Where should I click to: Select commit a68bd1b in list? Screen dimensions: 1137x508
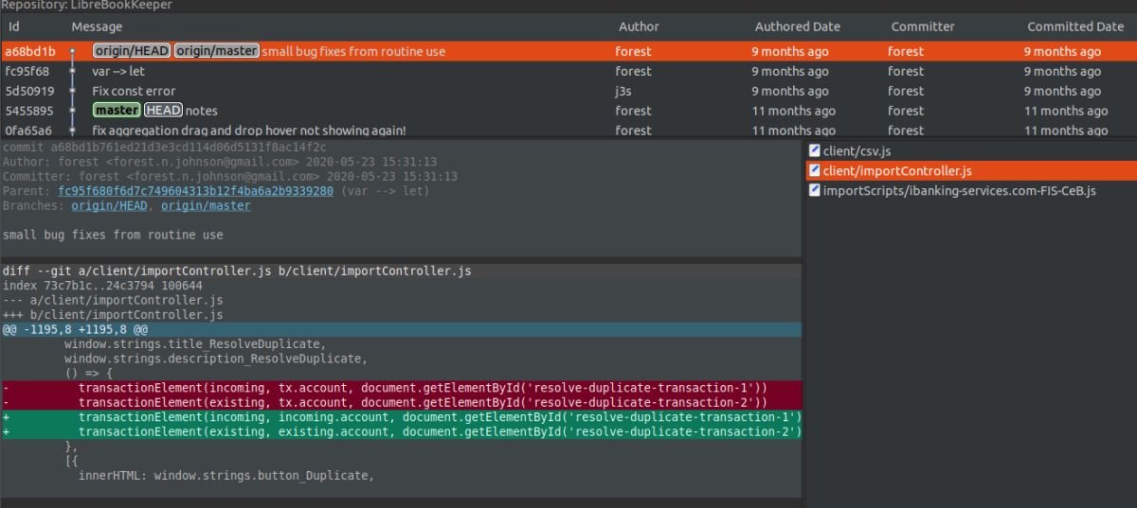tap(568, 51)
